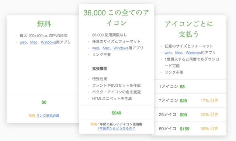Open the Windows link in the free plan
The image size is (236, 141).
(x=48, y=42)
